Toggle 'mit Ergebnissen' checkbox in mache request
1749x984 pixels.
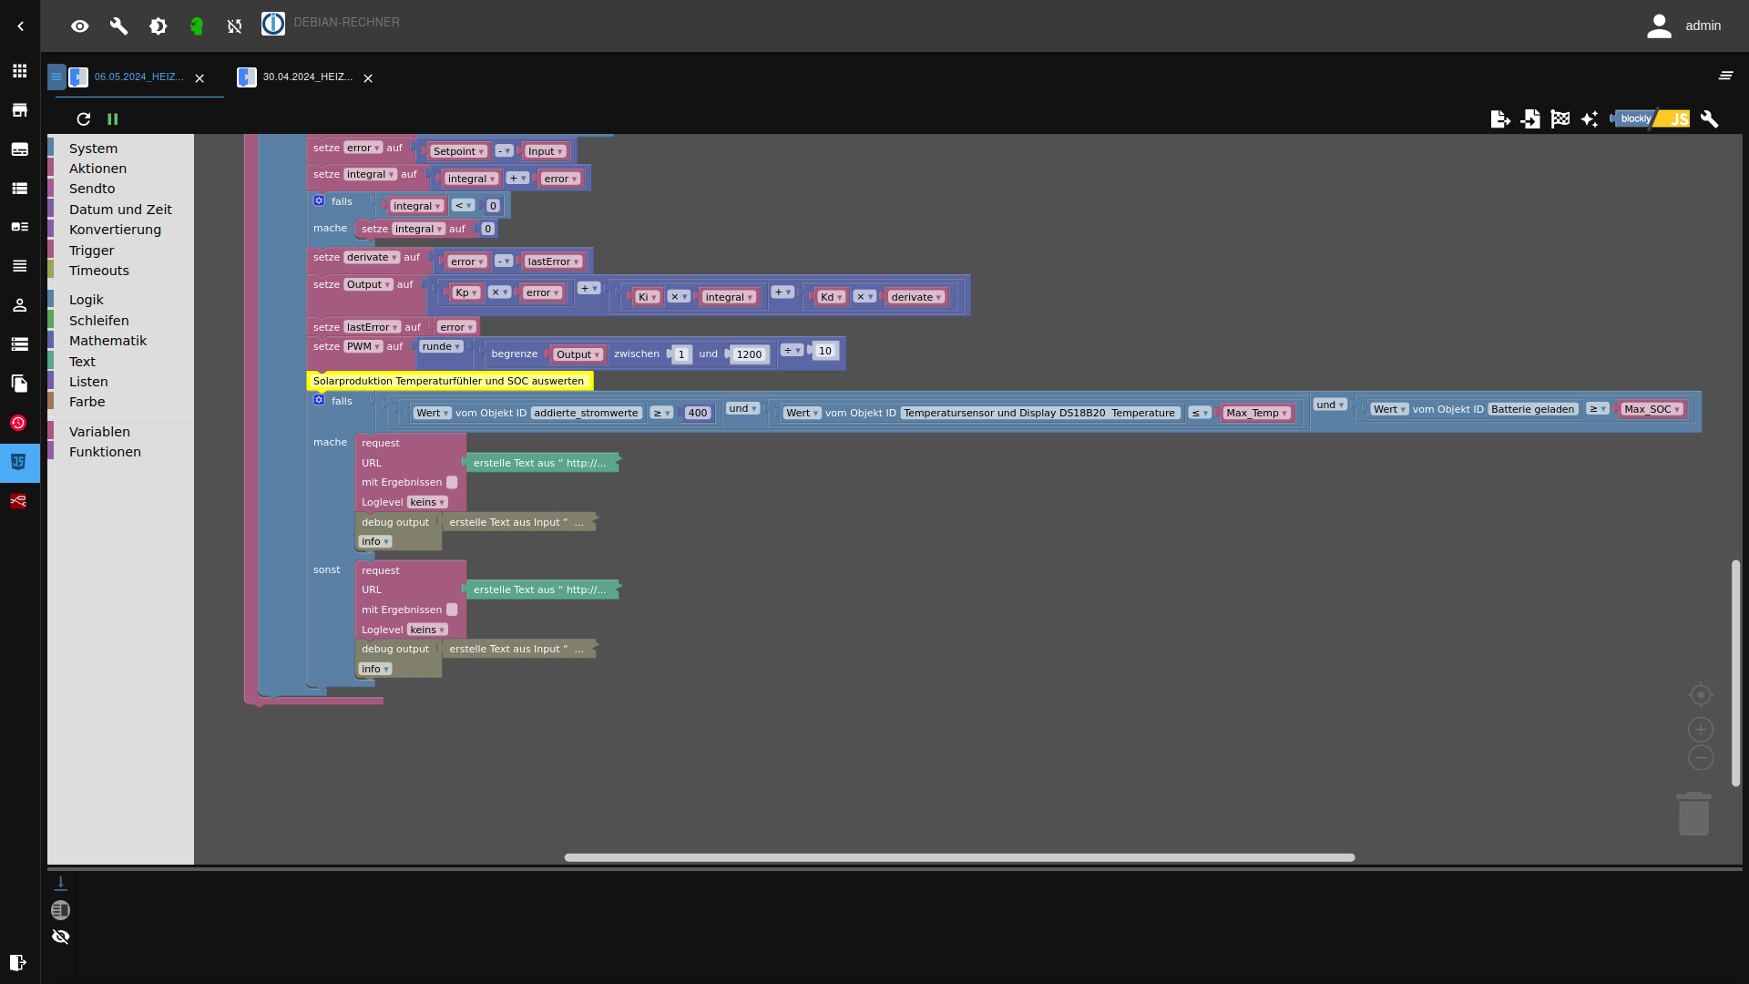452,483
